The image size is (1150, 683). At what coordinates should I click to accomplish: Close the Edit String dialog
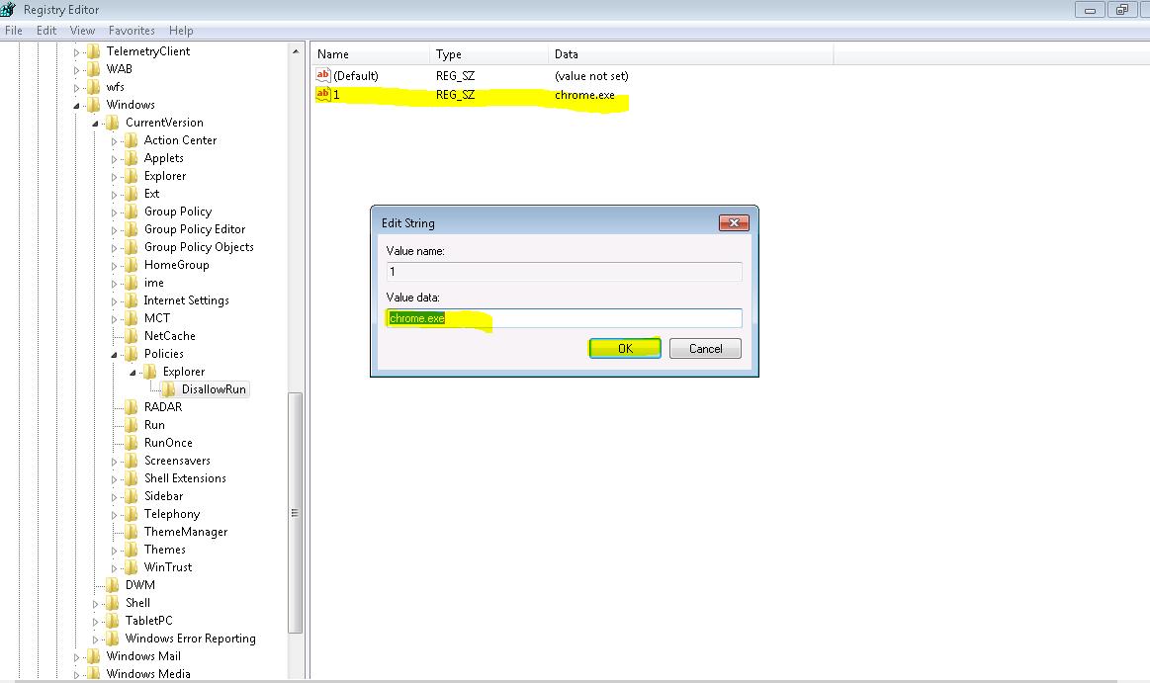[734, 222]
